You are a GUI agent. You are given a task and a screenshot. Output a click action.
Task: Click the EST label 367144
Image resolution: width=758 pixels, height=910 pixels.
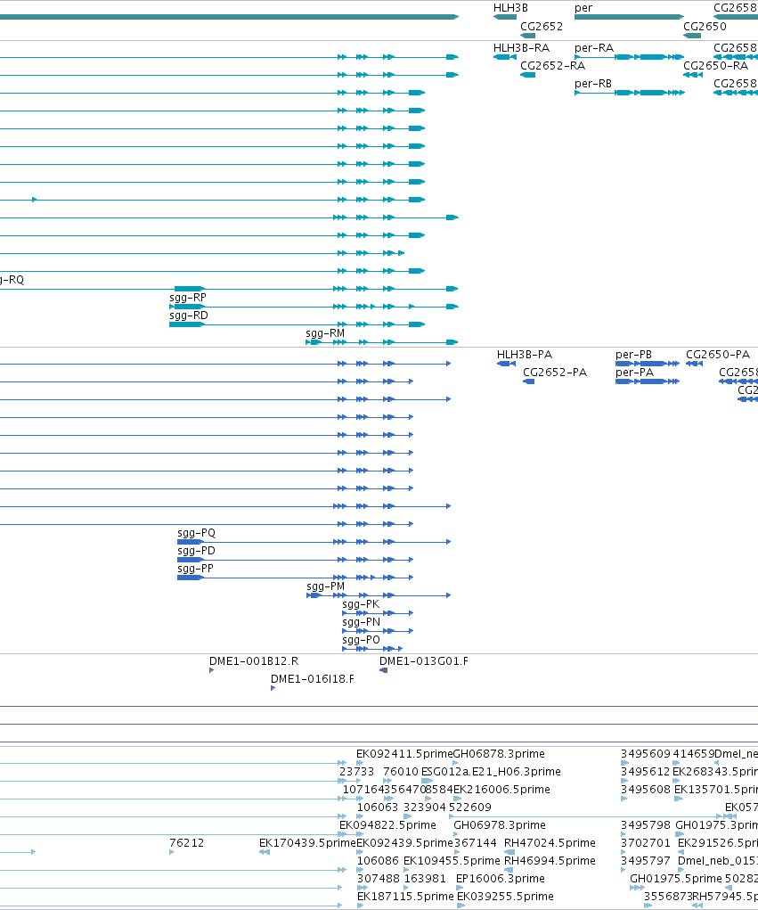(476, 843)
